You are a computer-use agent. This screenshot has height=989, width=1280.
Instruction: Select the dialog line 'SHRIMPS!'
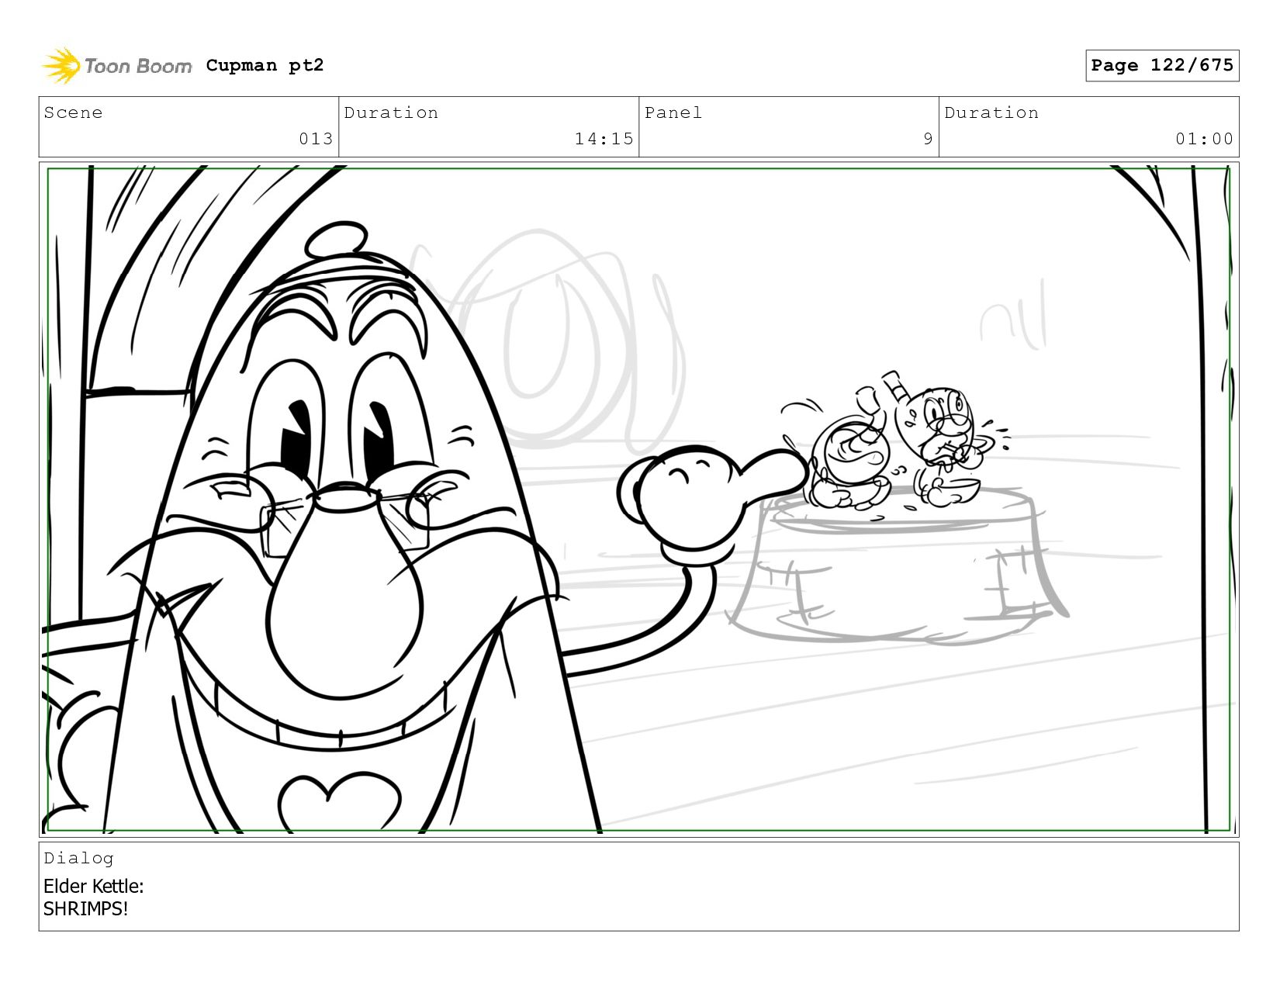coord(85,908)
